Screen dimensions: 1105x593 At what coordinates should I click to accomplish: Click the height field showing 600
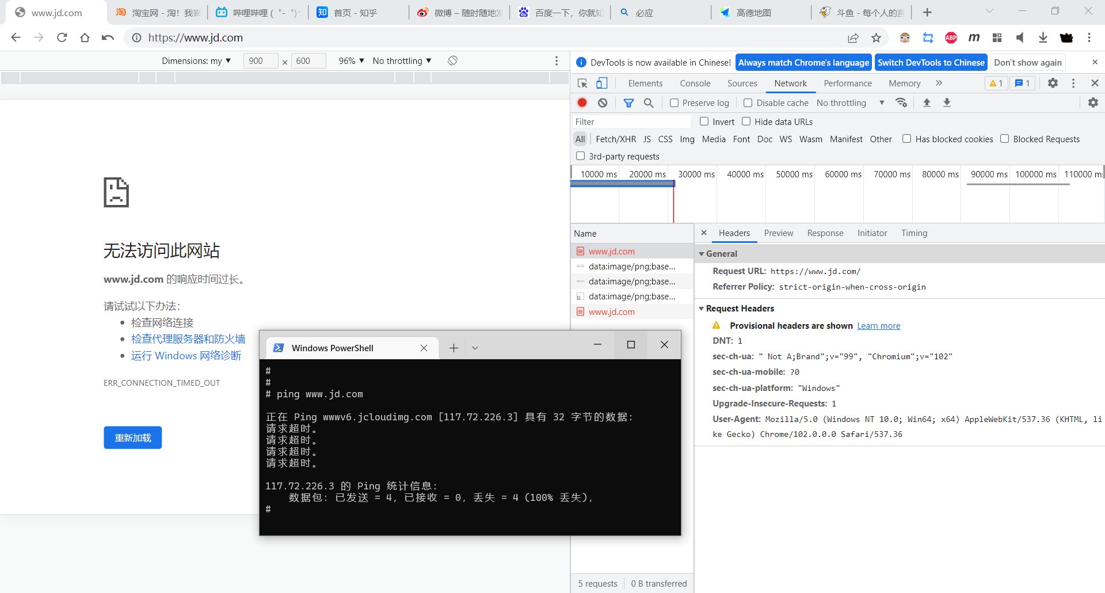coord(309,60)
